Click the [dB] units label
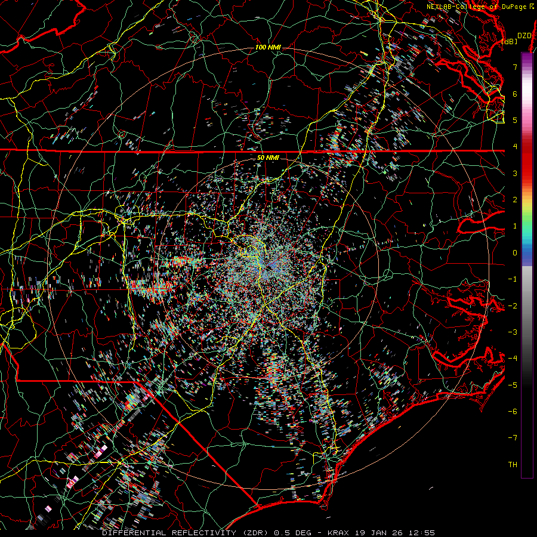The image size is (537, 537). point(510,41)
